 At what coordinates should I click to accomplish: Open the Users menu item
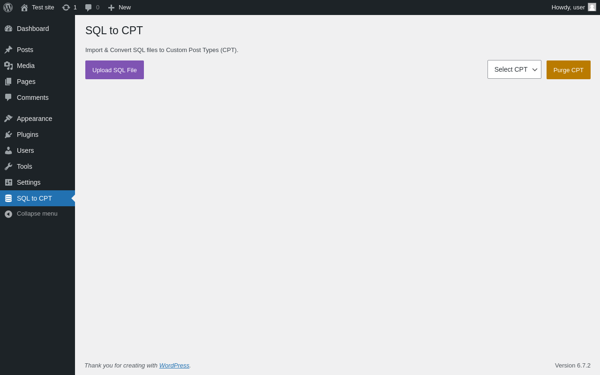[x=37, y=150]
